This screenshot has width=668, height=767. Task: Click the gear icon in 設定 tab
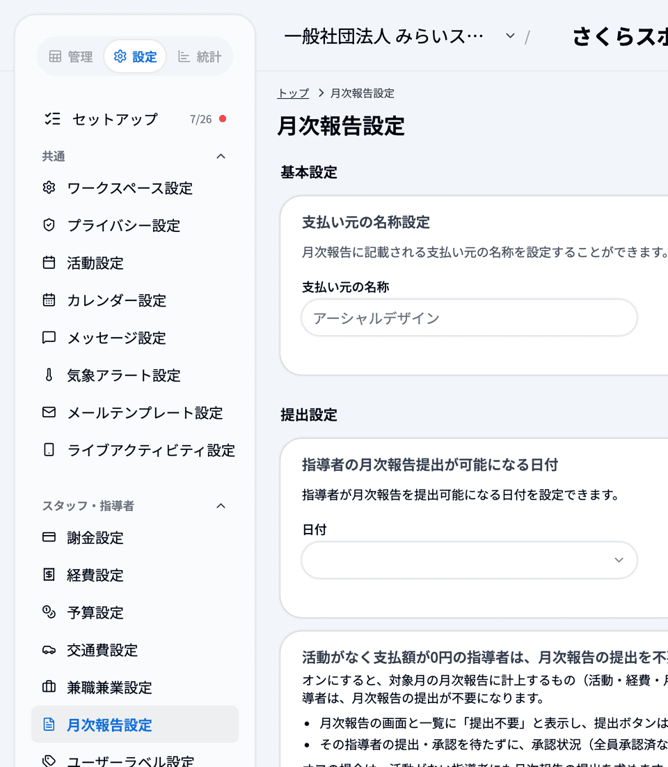(x=120, y=56)
